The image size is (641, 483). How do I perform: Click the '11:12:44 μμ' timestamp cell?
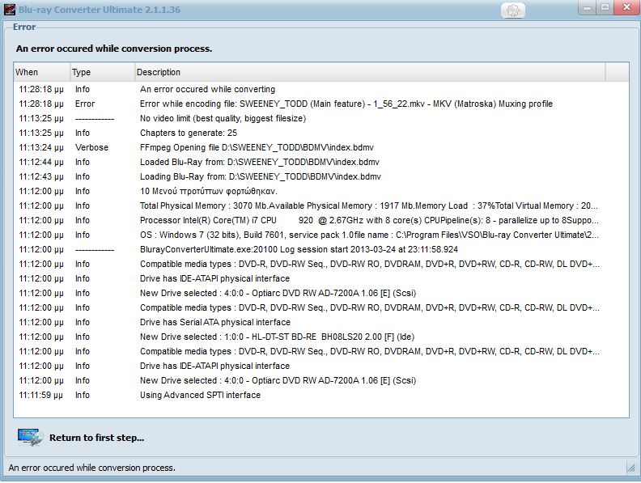pos(41,163)
